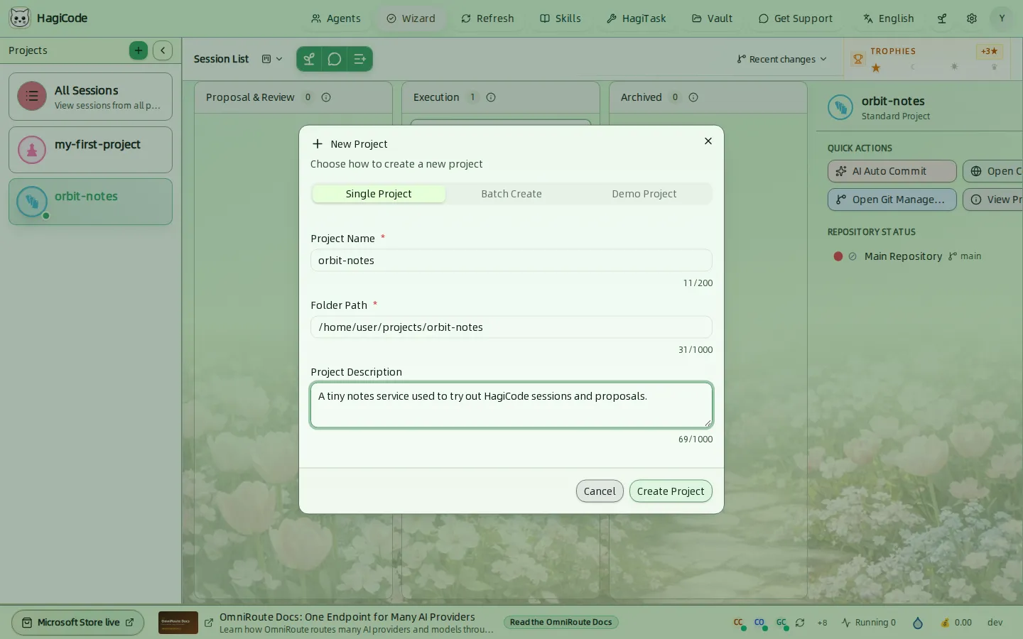Open the Microsoft Store live link
Image resolution: width=1023 pixels, height=639 pixels.
78,623
